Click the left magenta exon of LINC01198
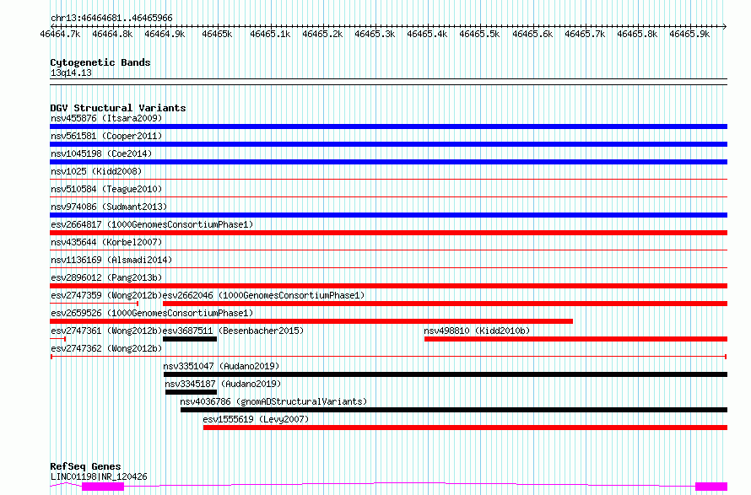Viewport: 751px width, 495px height. 103,487
